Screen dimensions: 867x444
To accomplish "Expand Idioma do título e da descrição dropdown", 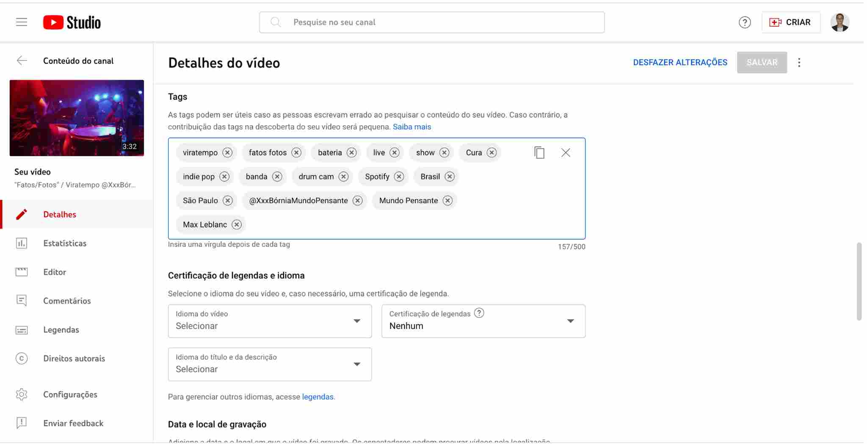I will tap(270, 364).
